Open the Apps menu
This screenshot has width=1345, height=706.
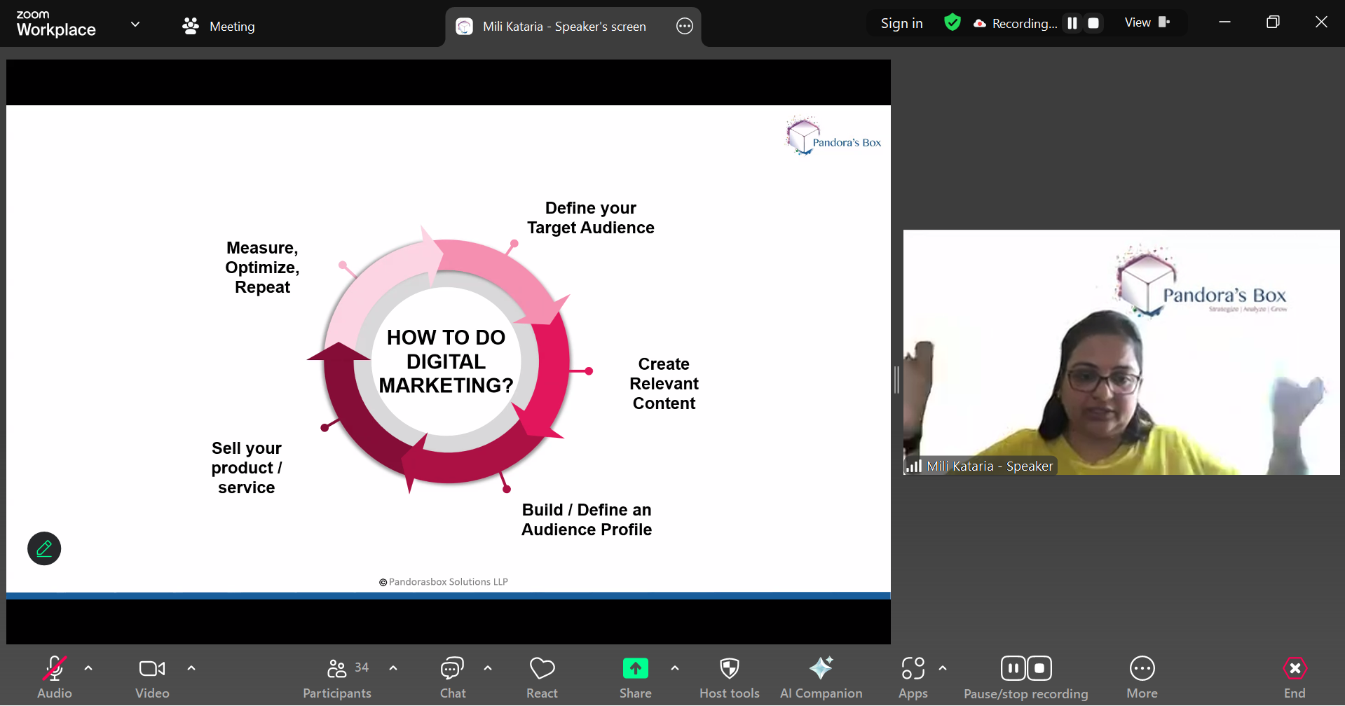[913, 677]
